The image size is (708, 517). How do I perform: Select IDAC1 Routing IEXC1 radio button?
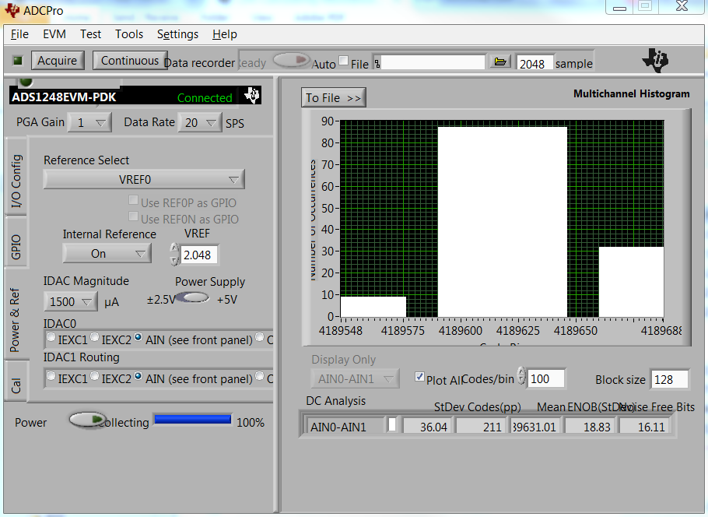point(51,376)
